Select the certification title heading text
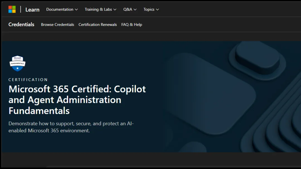301x169 pixels. [77, 100]
